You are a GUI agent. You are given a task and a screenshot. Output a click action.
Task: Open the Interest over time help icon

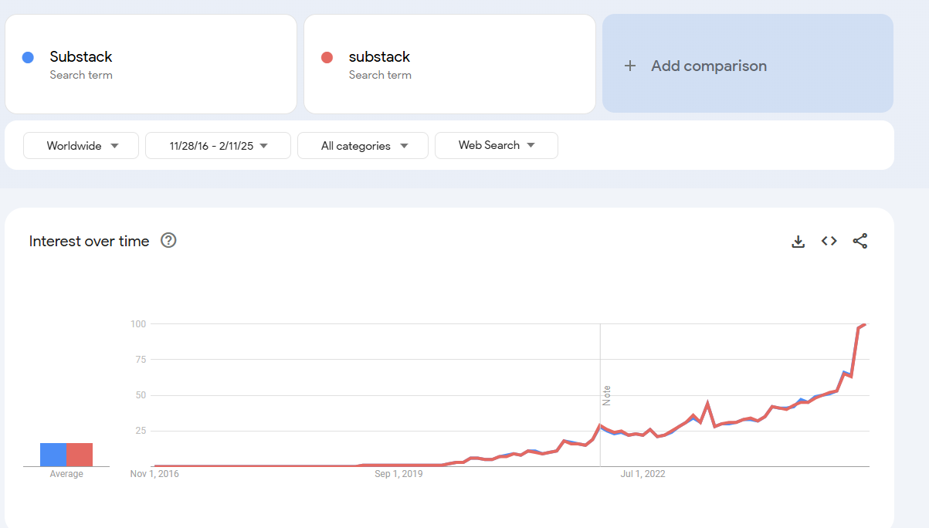click(x=168, y=241)
